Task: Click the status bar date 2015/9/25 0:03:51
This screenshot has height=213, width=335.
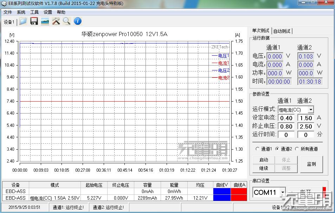Action: click(24, 207)
